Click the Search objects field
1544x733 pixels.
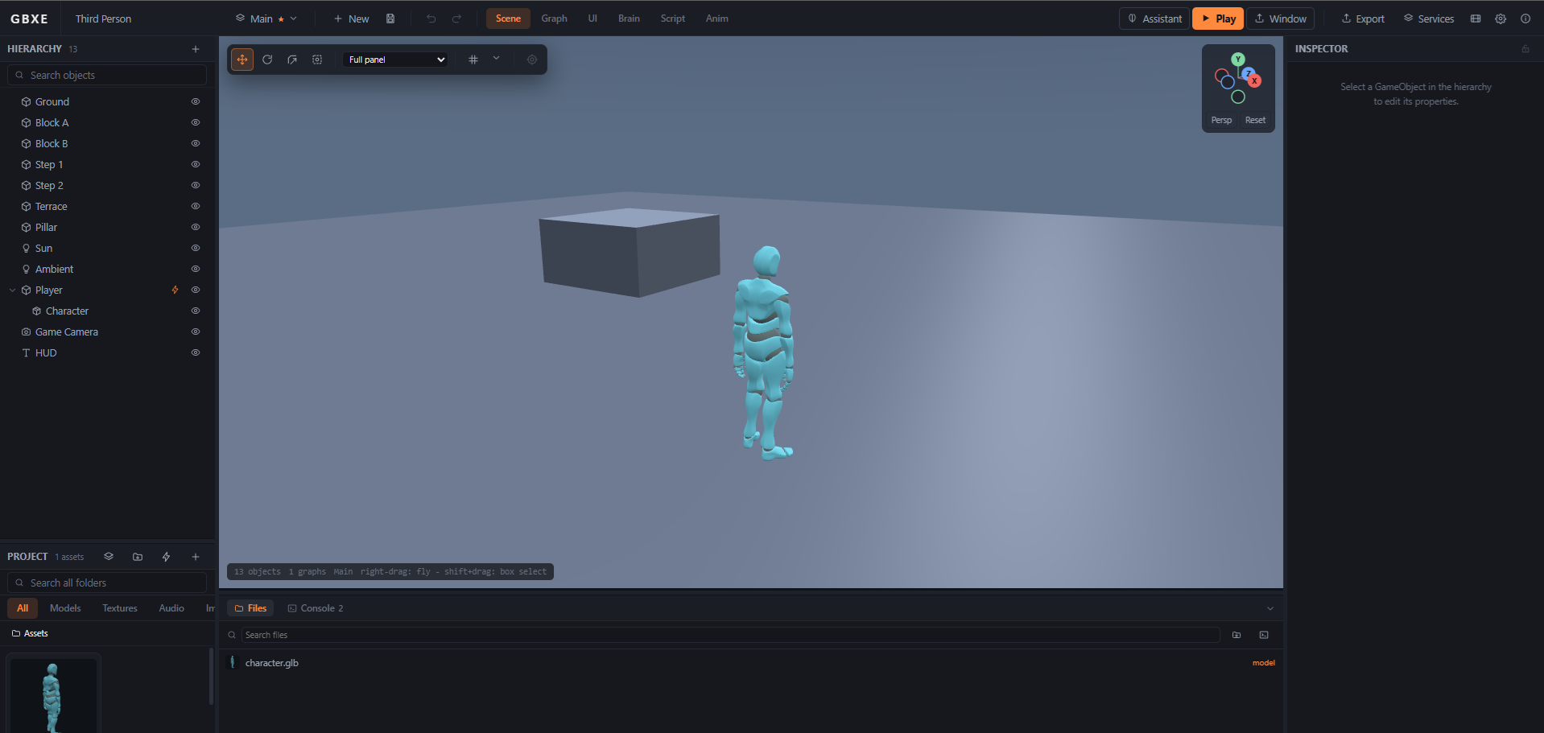107,75
